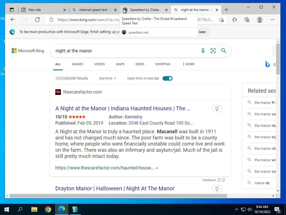The height and width of the screenshot is (215, 286).
Task: Click lightbulb insights icon for Night at the Manor
Action: tap(217, 109)
